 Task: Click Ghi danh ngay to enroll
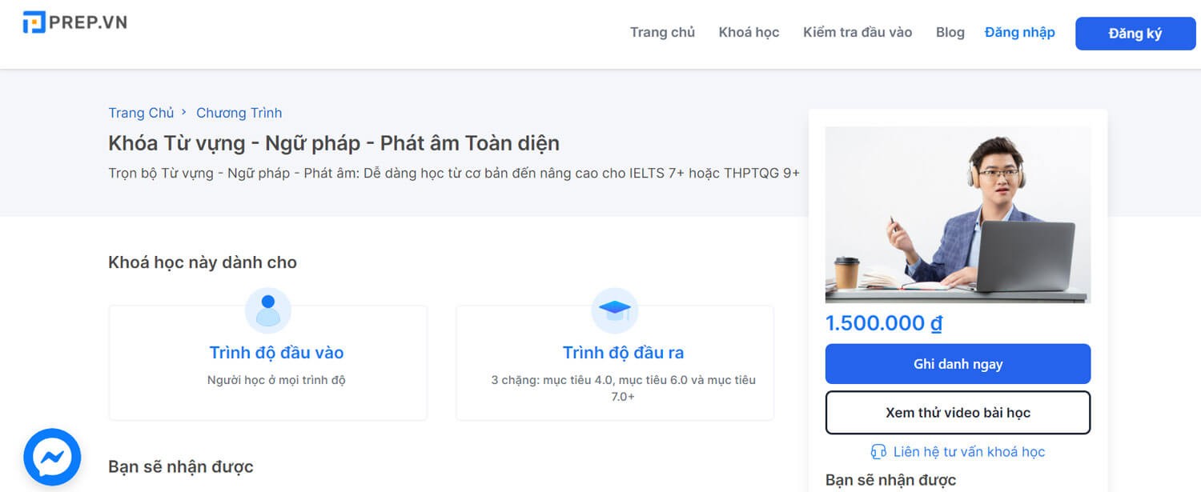(x=958, y=363)
